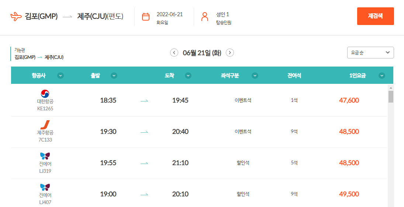Click the 19:45 arrival time

pos(180,100)
